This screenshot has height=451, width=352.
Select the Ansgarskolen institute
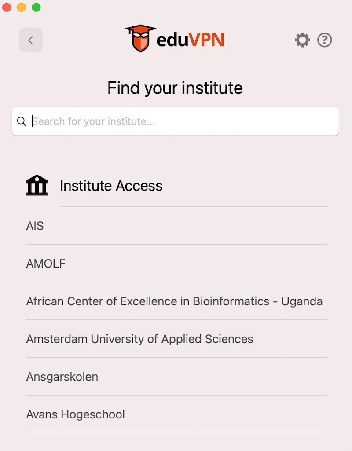[62, 377]
